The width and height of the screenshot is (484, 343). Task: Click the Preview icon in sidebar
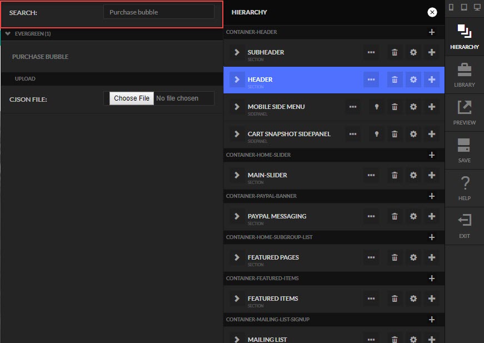tap(464, 113)
